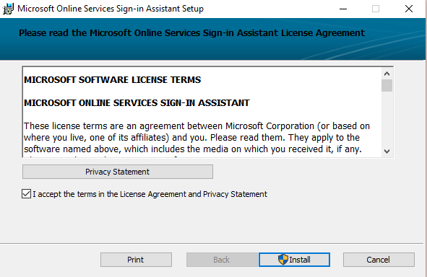Open the Privacy Statement
This screenshot has width=427, height=277.
click(x=118, y=172)
